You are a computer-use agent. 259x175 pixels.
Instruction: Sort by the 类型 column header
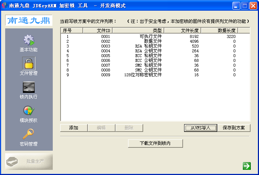point(138,31)
